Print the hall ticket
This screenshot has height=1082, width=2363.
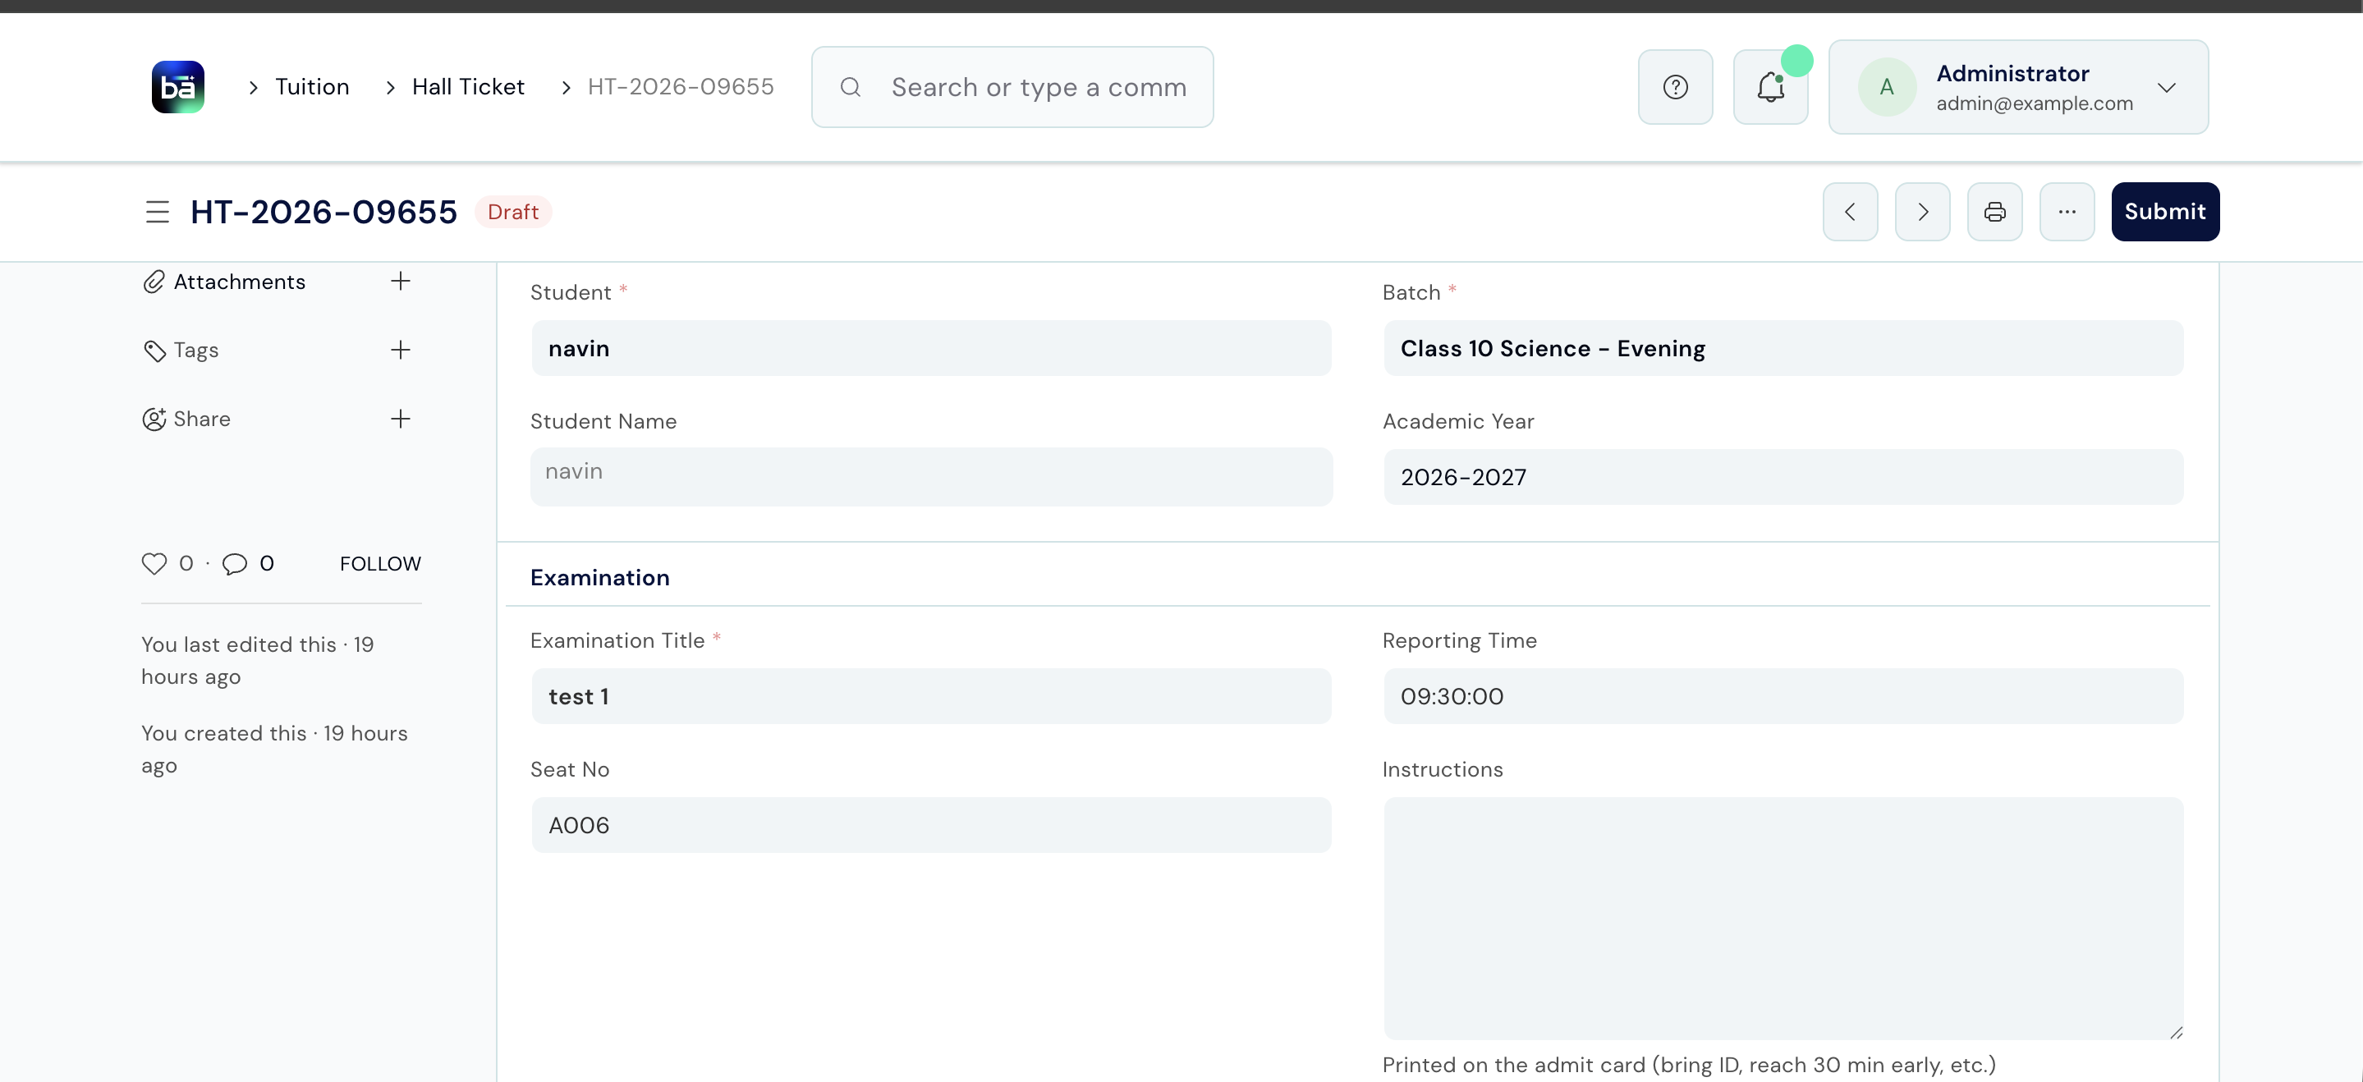1994,212
